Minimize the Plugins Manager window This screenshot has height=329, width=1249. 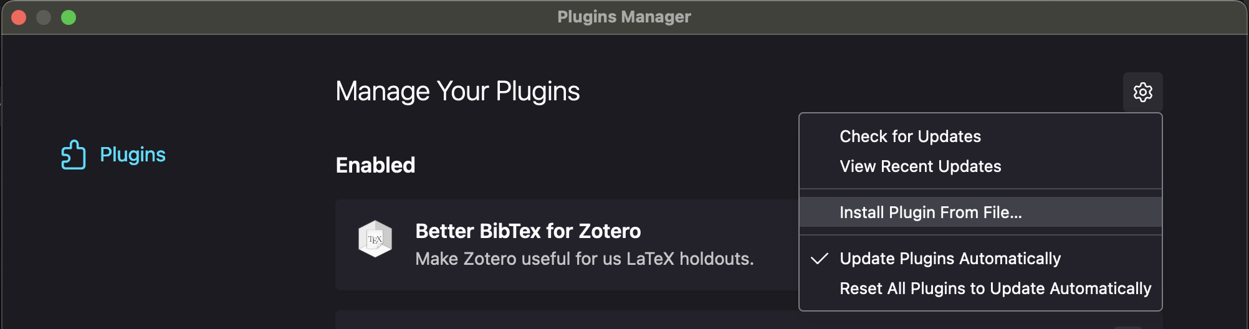44,17
